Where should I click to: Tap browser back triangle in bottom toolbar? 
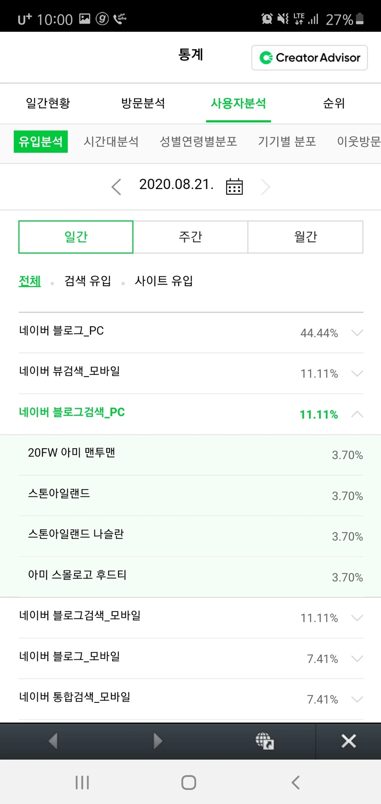point(53,741)
